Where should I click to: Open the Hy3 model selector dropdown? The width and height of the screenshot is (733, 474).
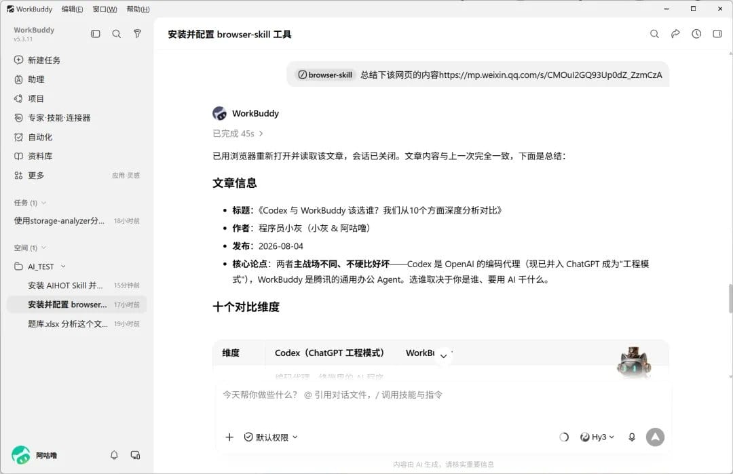(597, 437)
